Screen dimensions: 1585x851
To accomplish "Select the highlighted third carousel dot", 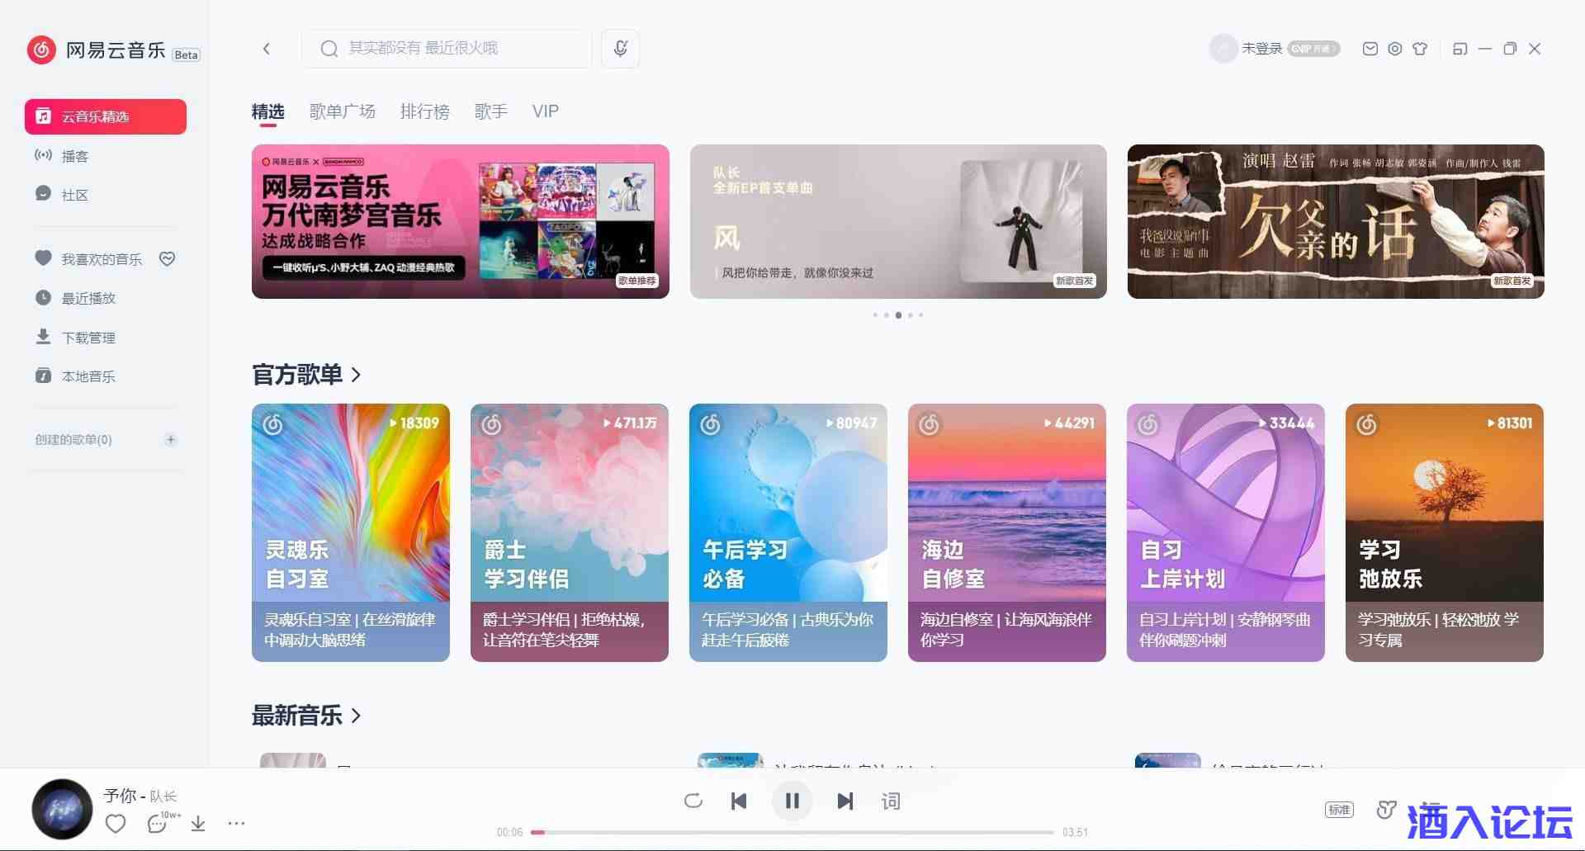I will 898,315.
